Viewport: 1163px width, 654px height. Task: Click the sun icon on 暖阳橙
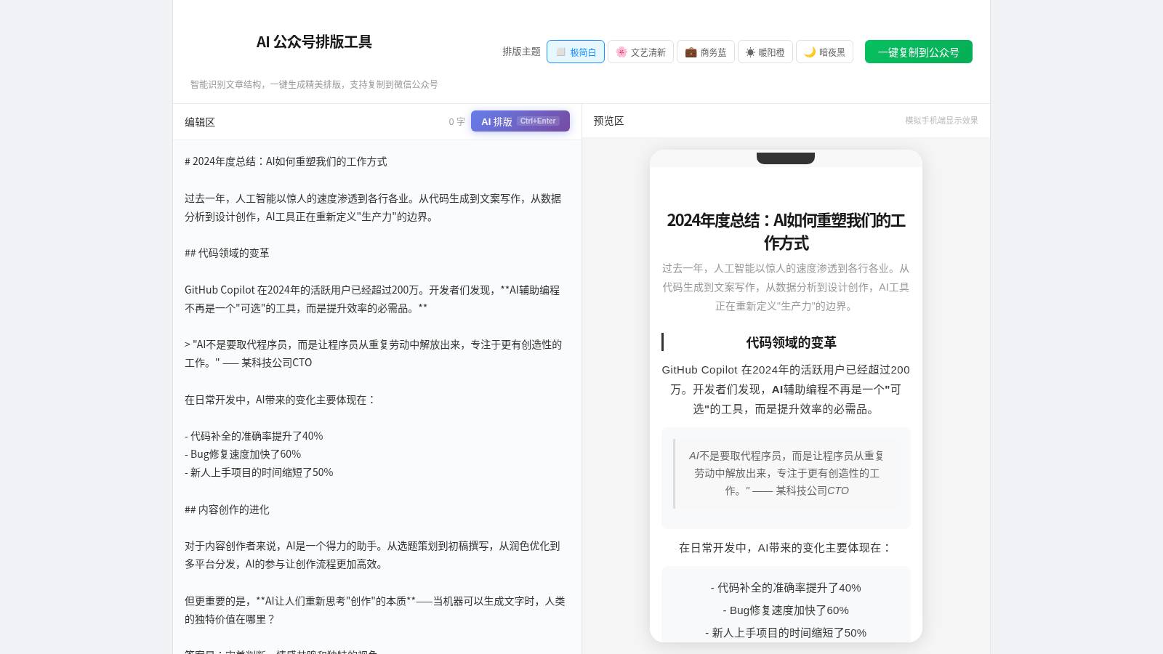(750, 52)
